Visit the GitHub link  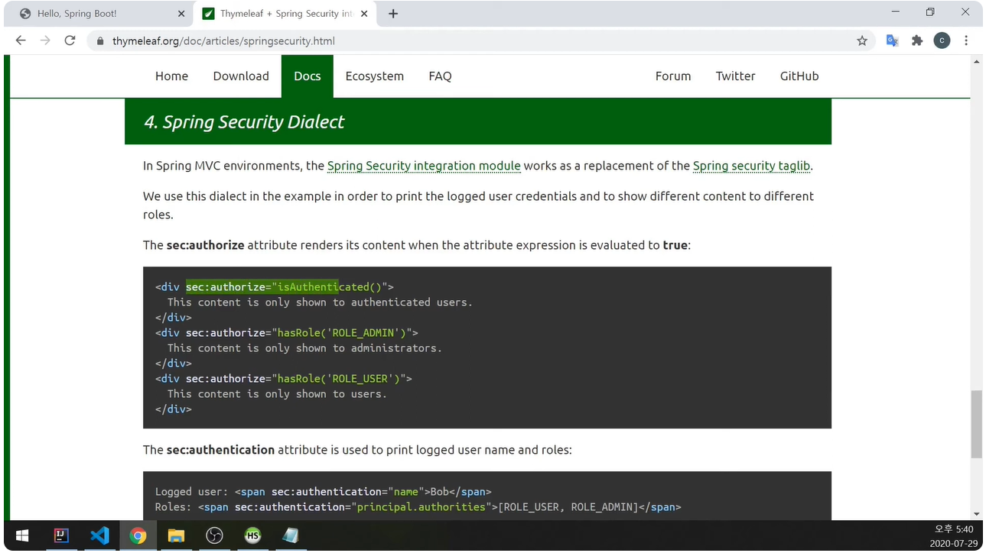coord(799,76)
